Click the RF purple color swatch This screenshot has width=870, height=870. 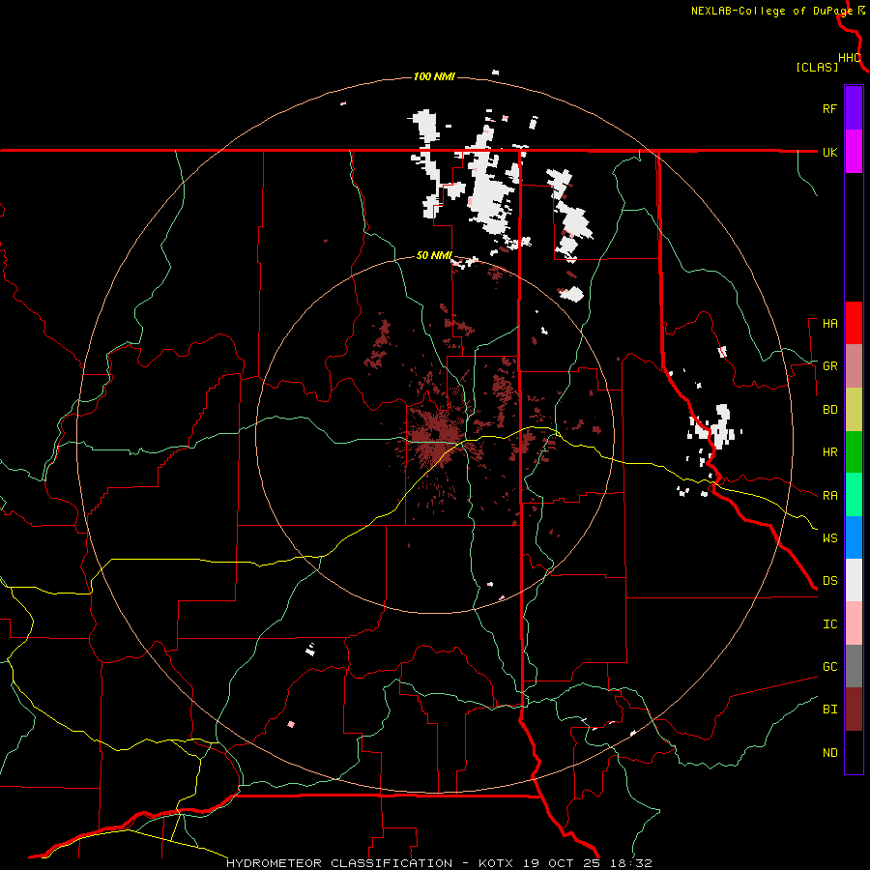point(854,108)
